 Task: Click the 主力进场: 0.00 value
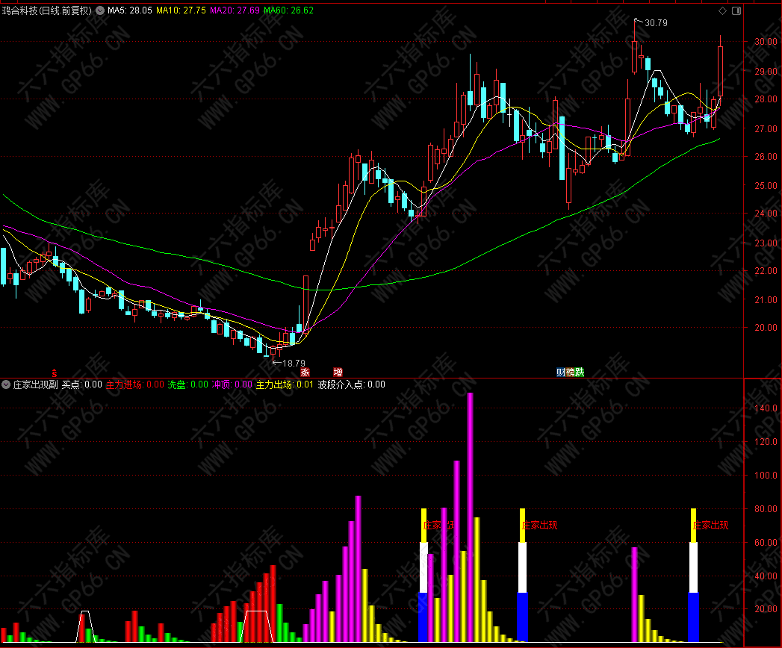[x=134, y=384]
